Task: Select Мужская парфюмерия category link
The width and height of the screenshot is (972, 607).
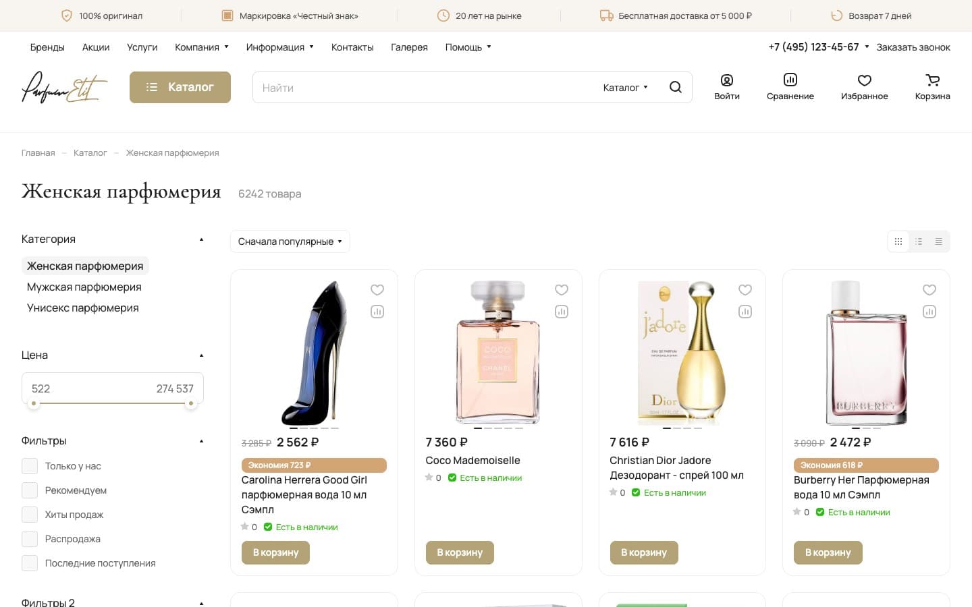Action: tap(84, 287)
